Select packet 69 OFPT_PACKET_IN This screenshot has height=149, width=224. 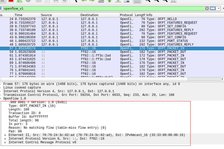coord(112,63)
